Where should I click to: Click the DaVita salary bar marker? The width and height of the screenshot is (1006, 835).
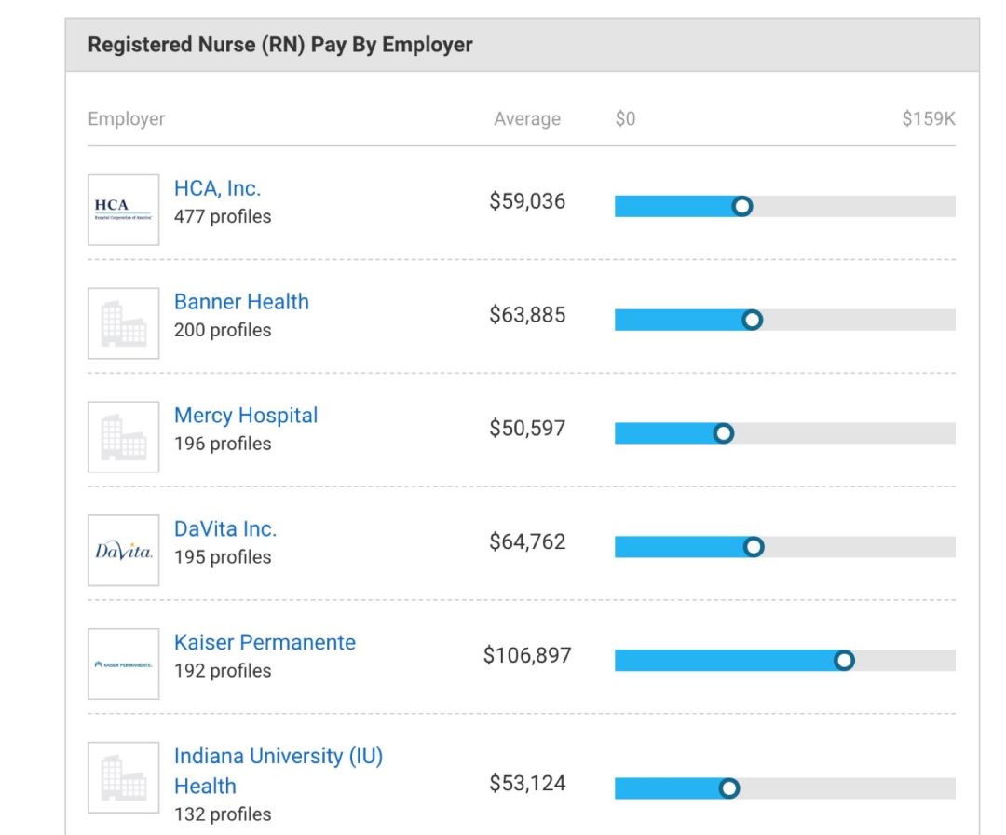754,547
